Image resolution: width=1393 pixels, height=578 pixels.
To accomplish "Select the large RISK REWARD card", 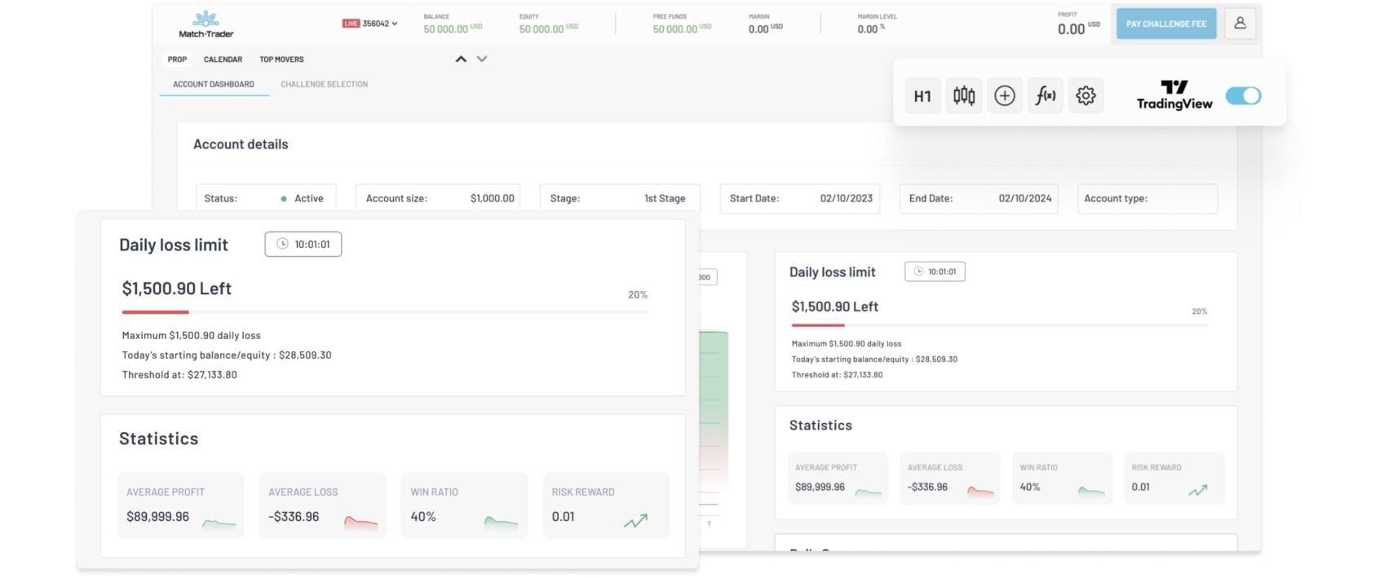I will [606, 505].
